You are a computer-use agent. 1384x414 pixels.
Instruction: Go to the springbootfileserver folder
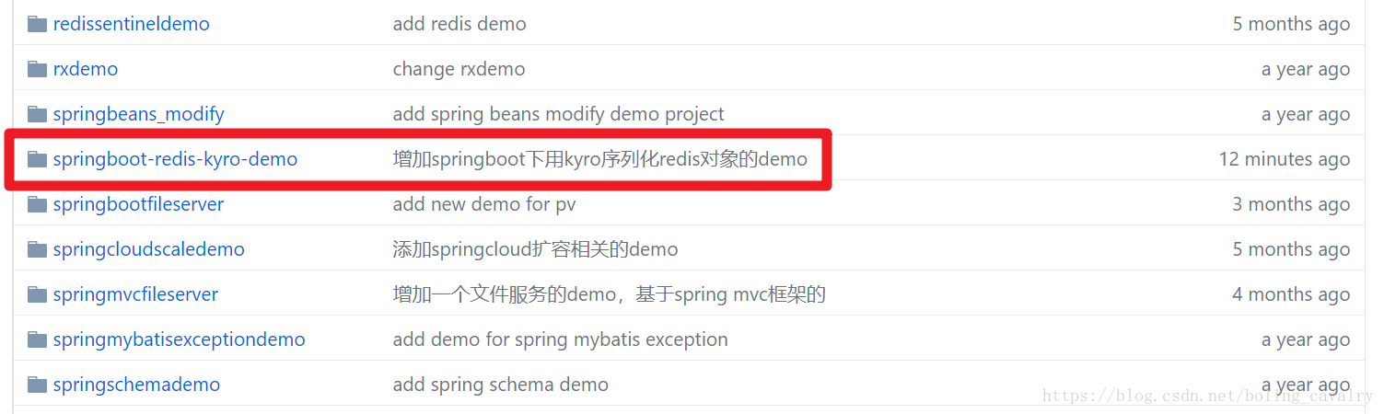coord(138,204)
